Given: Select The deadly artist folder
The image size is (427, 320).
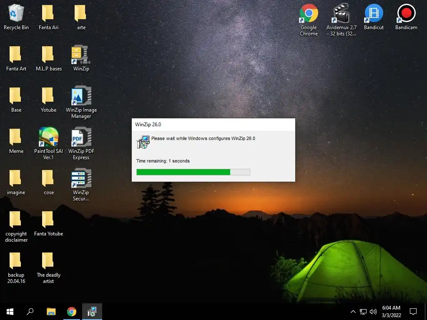Looking at the screenshot, I should (48, 268).
